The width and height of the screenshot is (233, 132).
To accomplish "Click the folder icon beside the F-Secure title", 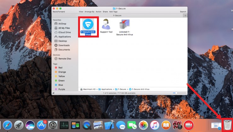I will 114,9.
